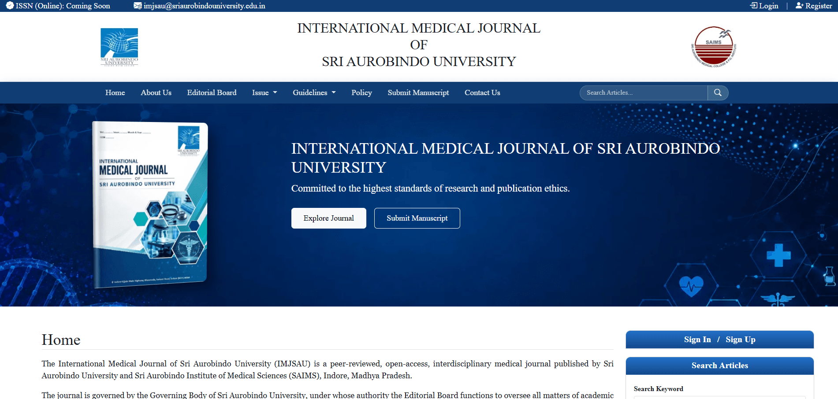Image resolution: width=838 pixels, height=399 pixels.
Task: Expand the Issue dropdown menu
Action: pos(264,92)
